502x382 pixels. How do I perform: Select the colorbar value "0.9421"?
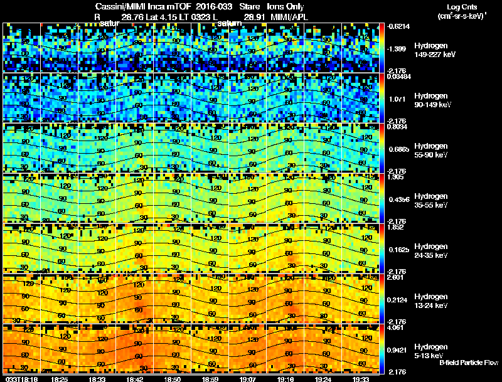(397, 350)
